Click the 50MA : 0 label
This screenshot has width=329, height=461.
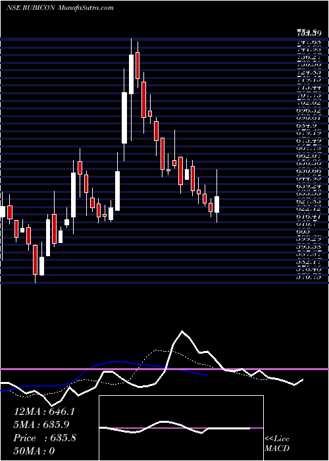(x=34, y=451)
